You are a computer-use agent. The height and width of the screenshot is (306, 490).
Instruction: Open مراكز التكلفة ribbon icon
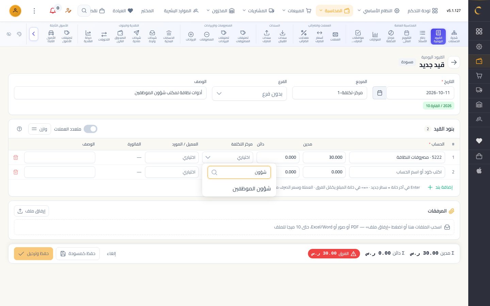pos(391,36)
